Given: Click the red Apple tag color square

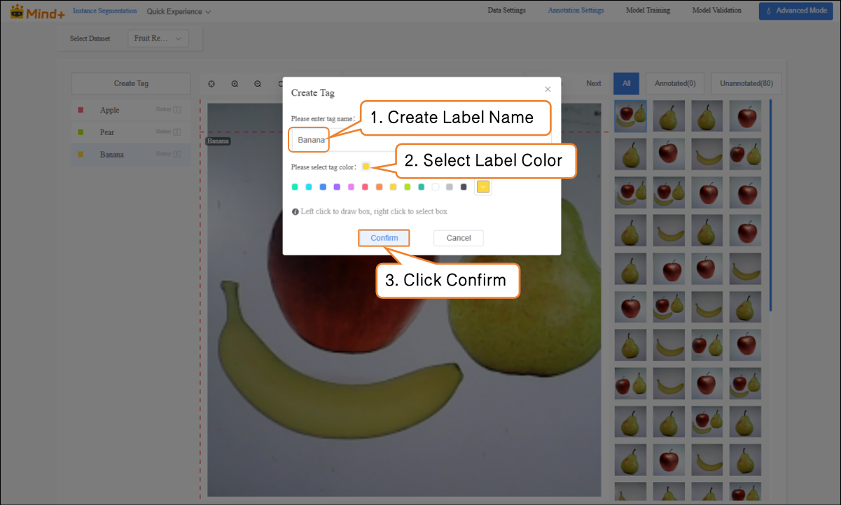Looking at the screenshot, I should [x=81, y=110].
